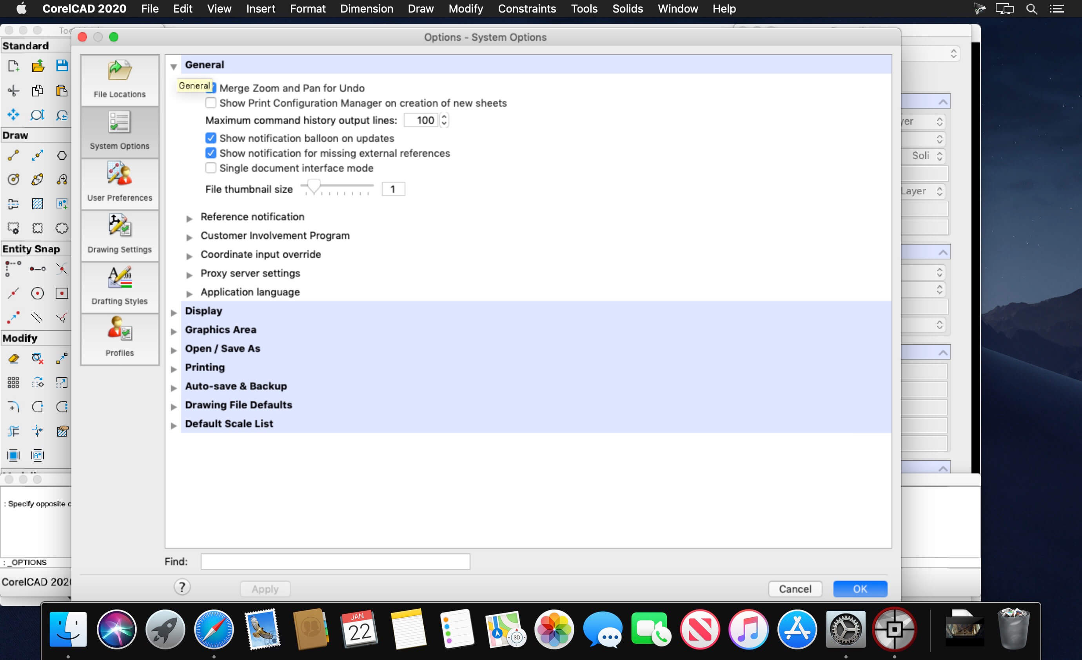Click the Save icon in Standard toolbar
The height and width of the screenshot is (660, 1082).
[62, 66]
